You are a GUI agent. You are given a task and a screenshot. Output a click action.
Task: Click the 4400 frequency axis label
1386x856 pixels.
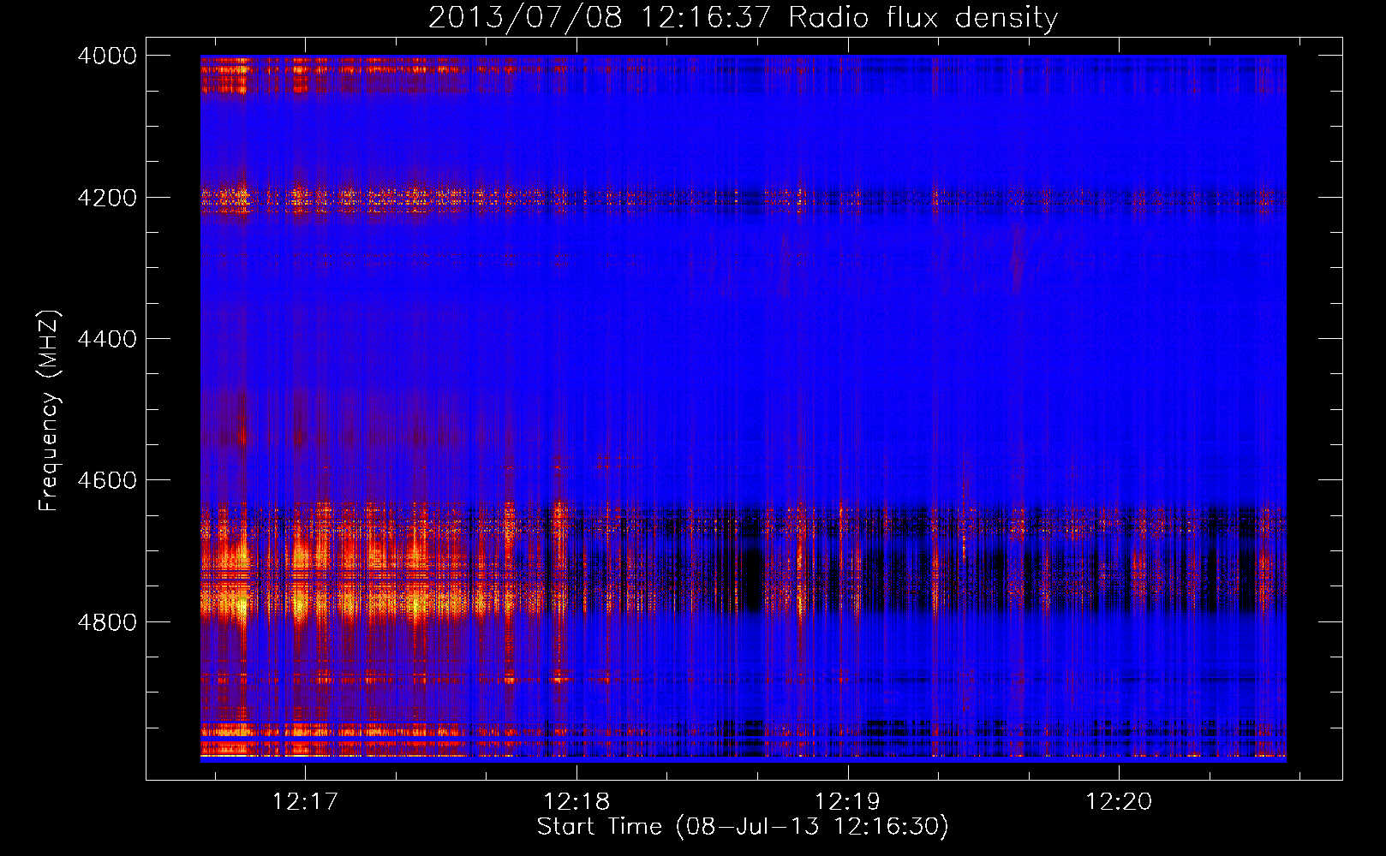pyautogui.click(x=107, y=339)
